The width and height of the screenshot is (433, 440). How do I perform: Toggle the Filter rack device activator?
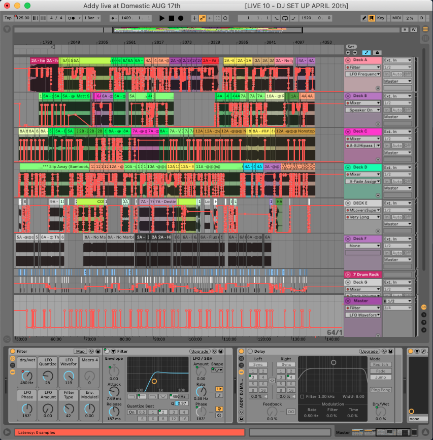[x=12, y=351]
